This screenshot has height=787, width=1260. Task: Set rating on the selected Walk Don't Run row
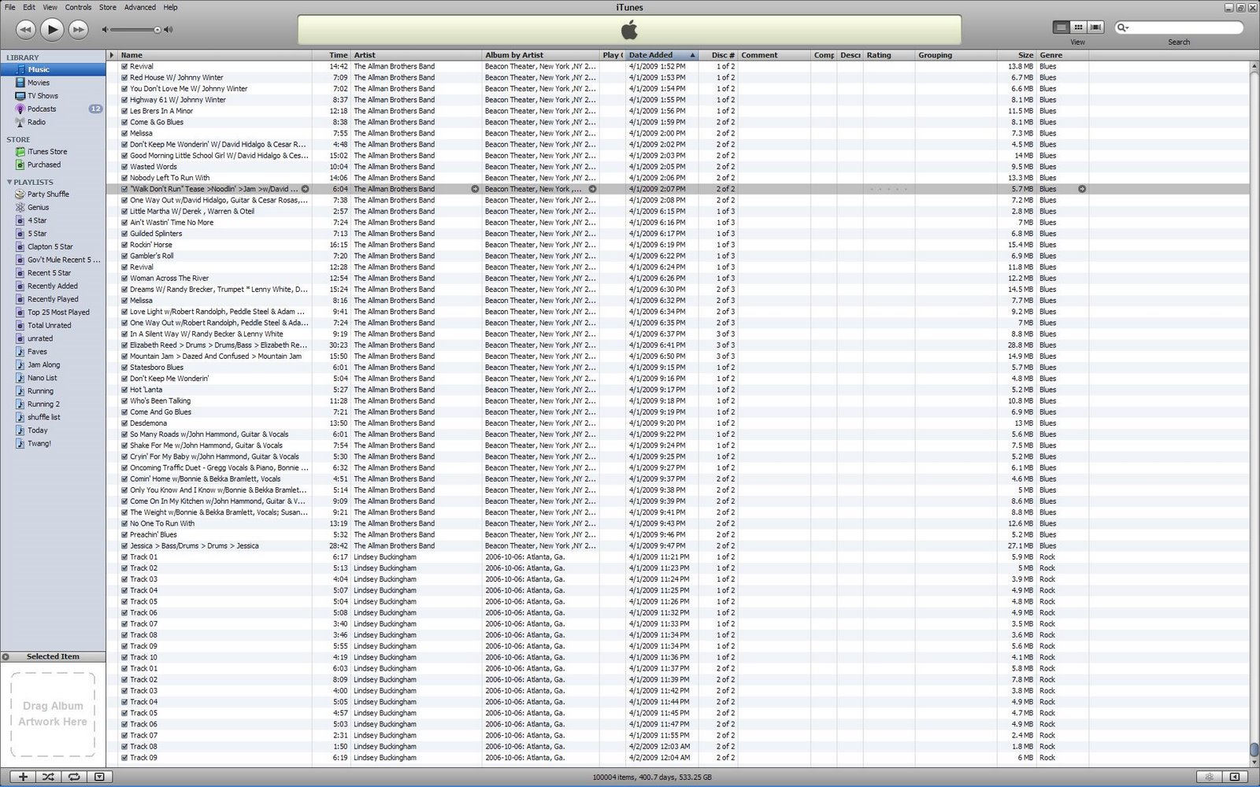pos(889,189)
